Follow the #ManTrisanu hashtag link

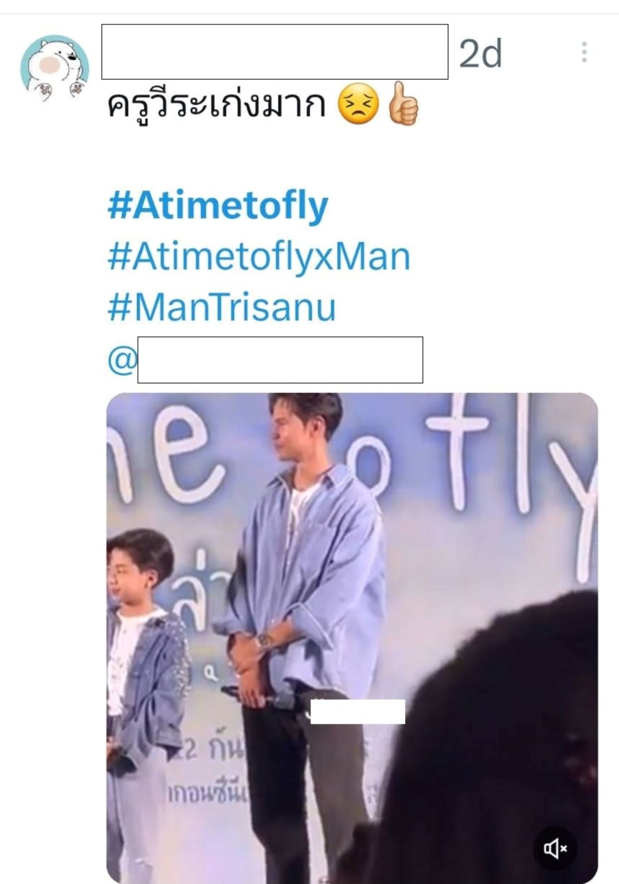click(x=222, y=307)
